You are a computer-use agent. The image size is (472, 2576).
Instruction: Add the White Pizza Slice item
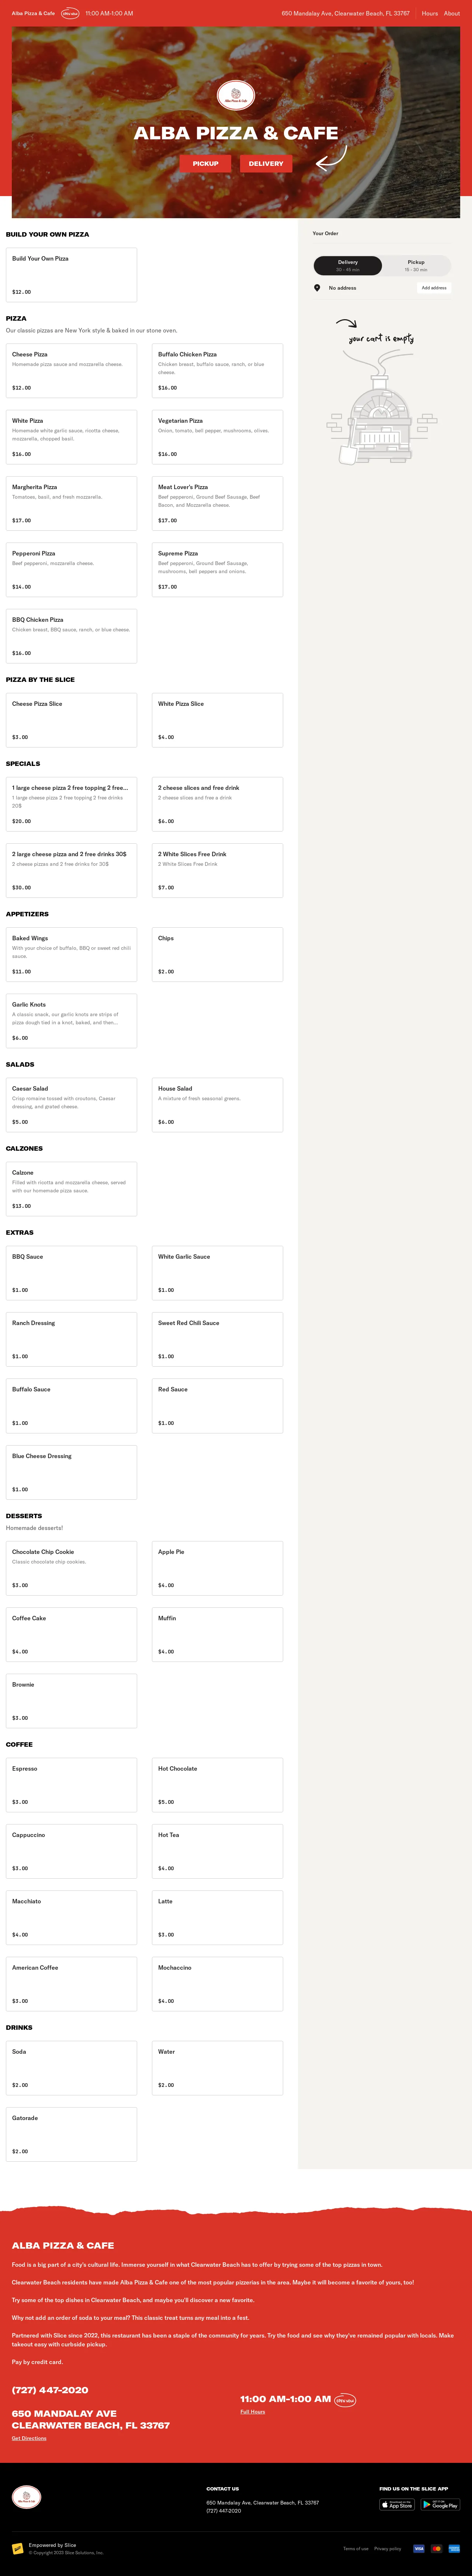tap(217, 720)
